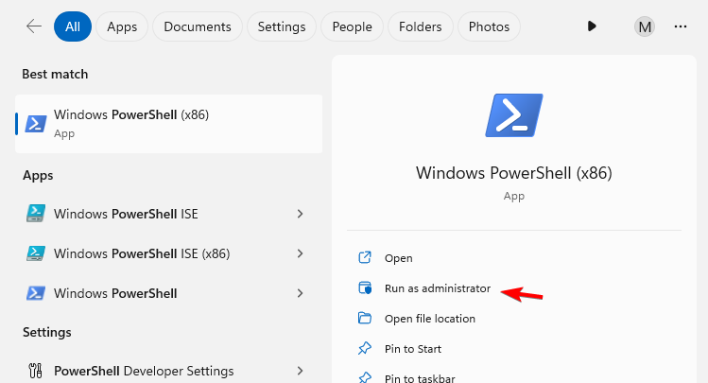708x383 pixels.
Task: Click the Open file location folder icon
Action: (x=365, y=318)
